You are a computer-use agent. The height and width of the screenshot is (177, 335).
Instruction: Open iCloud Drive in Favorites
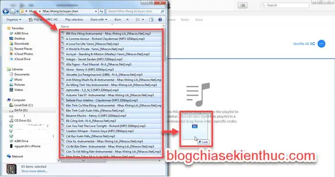pos(22,59)
